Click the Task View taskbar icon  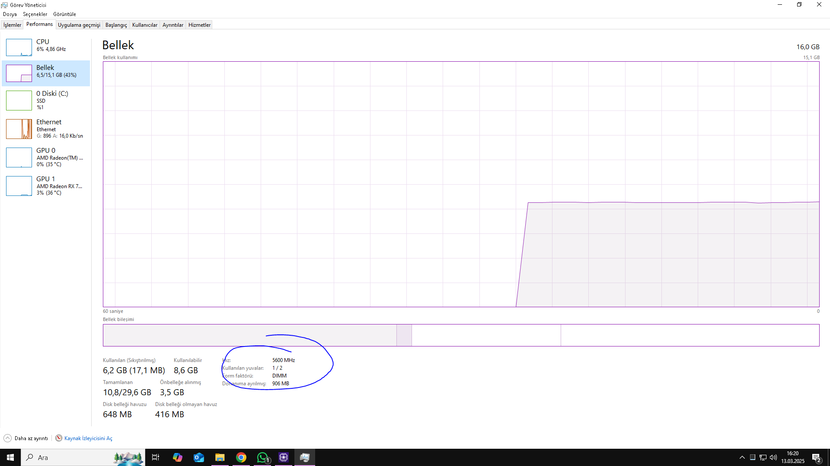pos(156,457)
